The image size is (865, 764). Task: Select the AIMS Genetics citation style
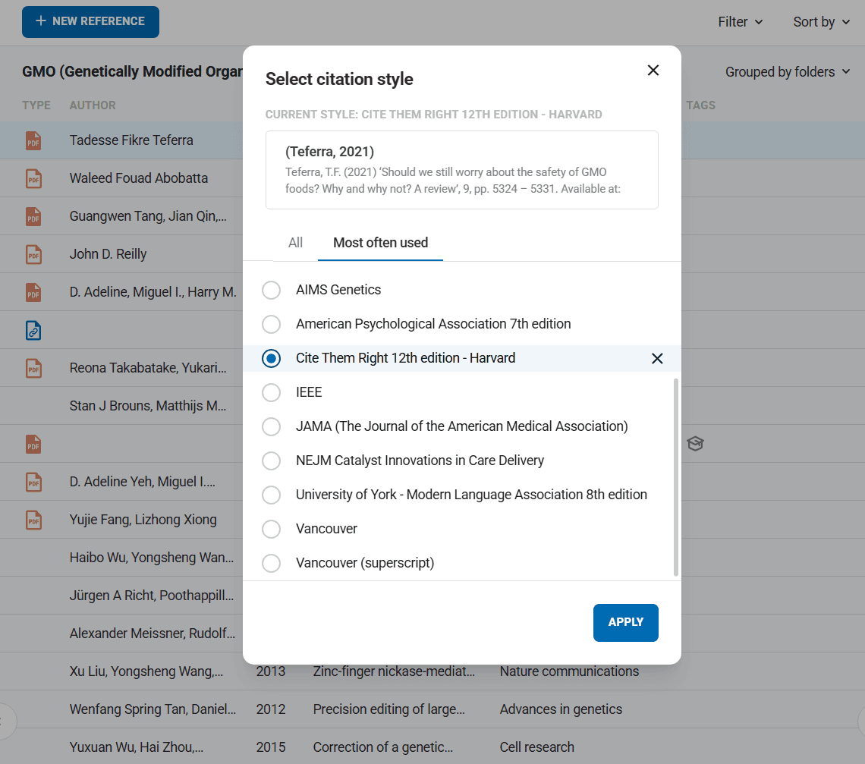tap(271, 290)
